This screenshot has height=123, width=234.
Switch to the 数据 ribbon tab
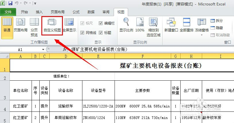coord(91,12)
